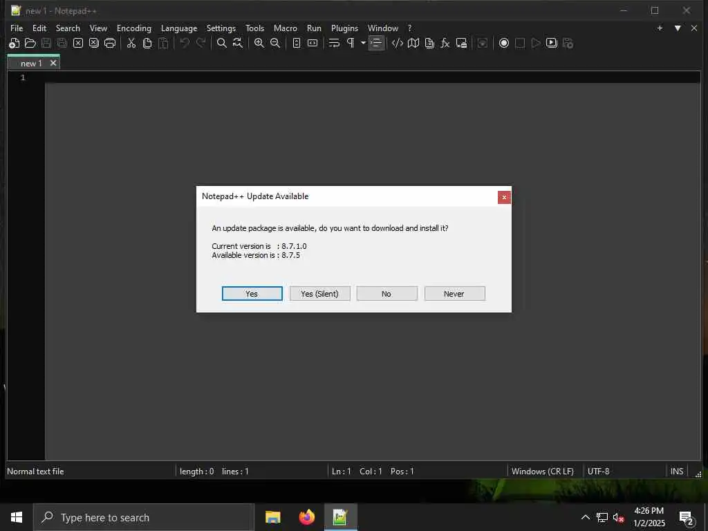Toggle the Indent guide toolbar icon
Image resolution: width=708 pixels, height=531 pixels.
pos(376,44)
